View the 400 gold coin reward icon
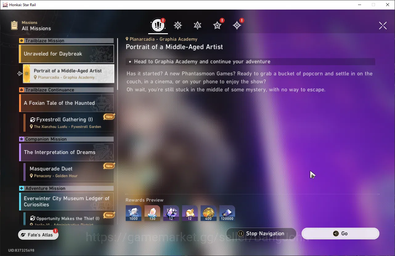The image size is (395, 256). 209,213
